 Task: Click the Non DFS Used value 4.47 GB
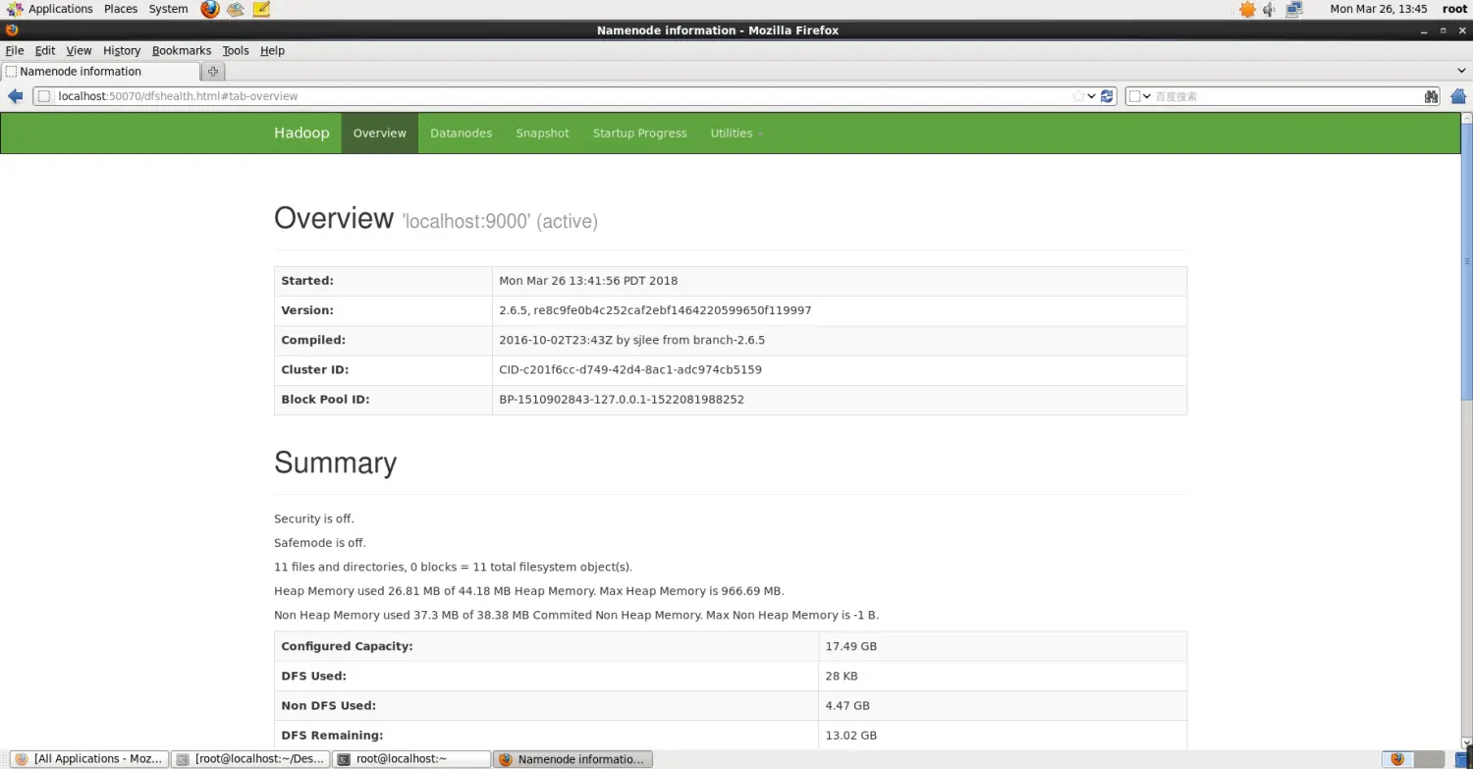[847, 705]
